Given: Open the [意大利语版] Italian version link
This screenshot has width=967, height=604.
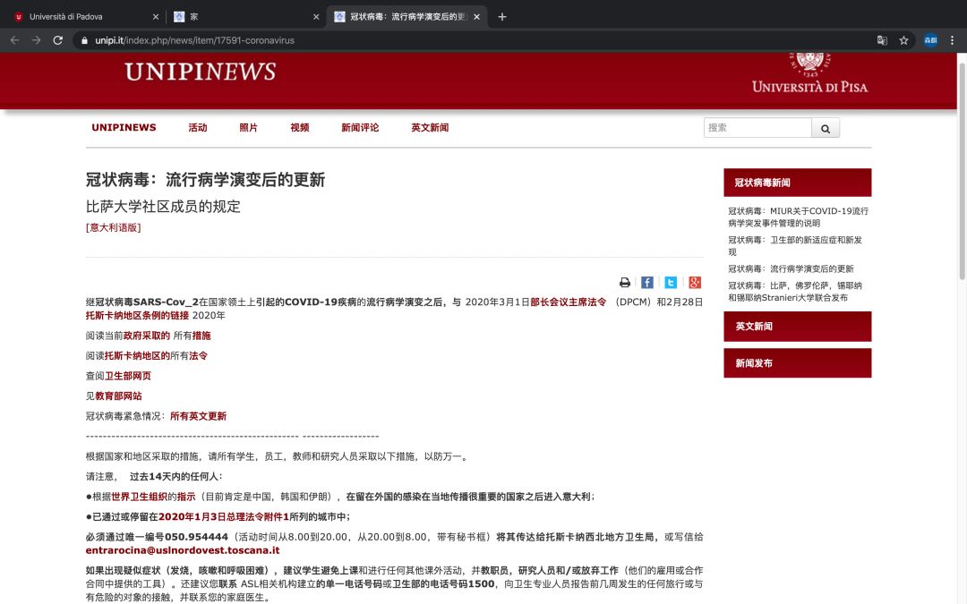Looking at the screenshot, I should click(114, 227).
